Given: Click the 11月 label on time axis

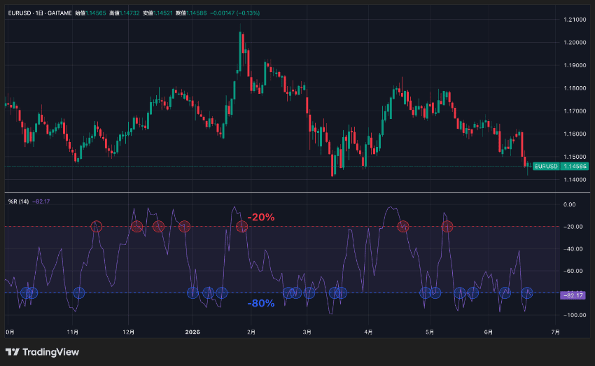Looking at the screenshot, I should [x=73, y=332].
